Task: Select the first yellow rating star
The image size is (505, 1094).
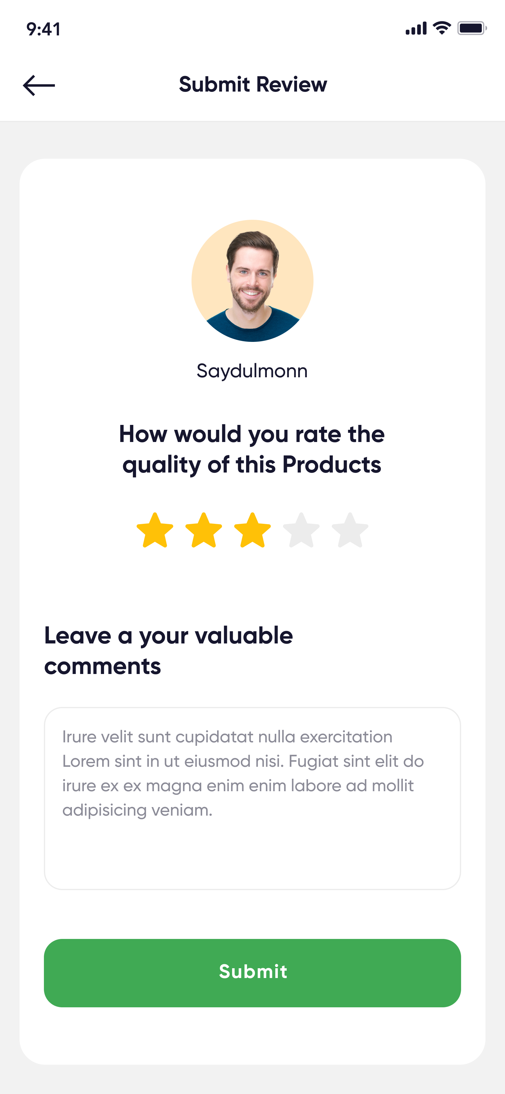Action: (155, 531)
